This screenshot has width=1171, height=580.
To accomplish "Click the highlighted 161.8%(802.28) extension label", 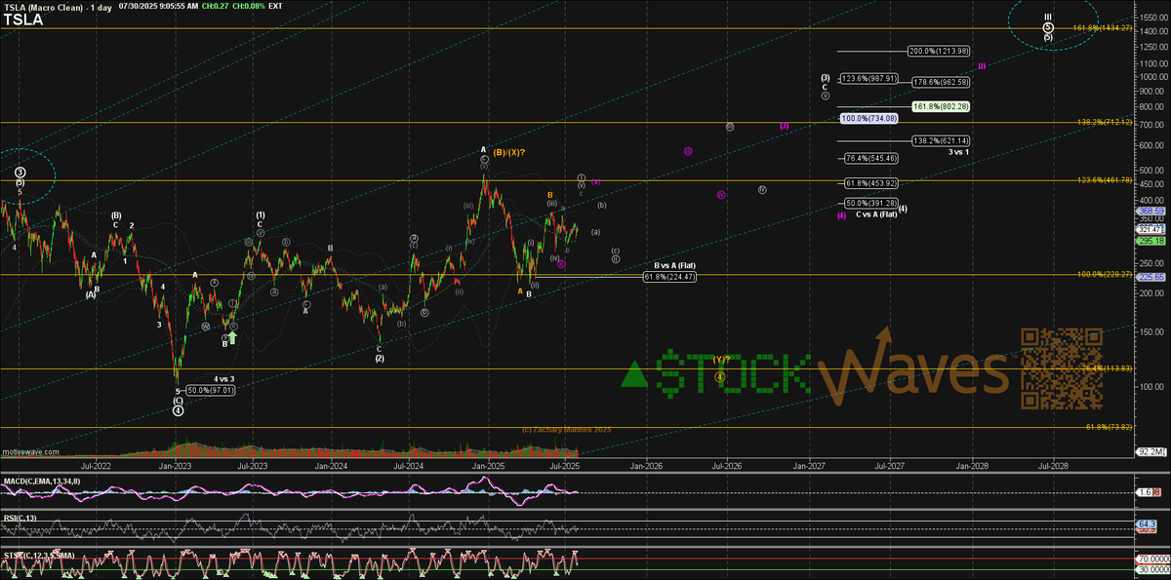I will pyautogui.click(x=939, y=105).
